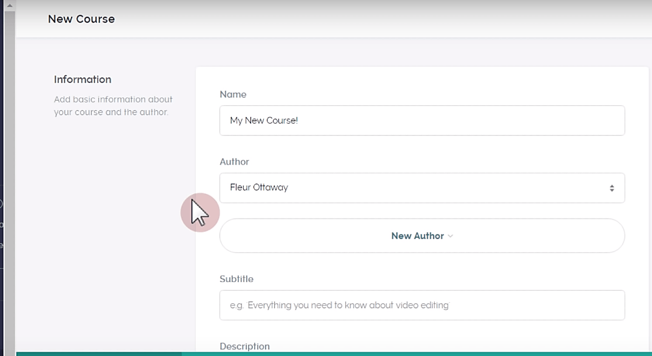The width and height of the screenshot is (652, 356).
Task: Select the Information section heading
Action: click(82, 79)
